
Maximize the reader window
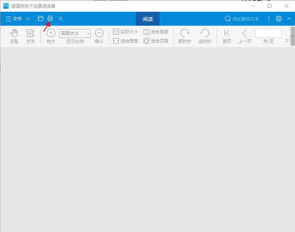point(269,6)
